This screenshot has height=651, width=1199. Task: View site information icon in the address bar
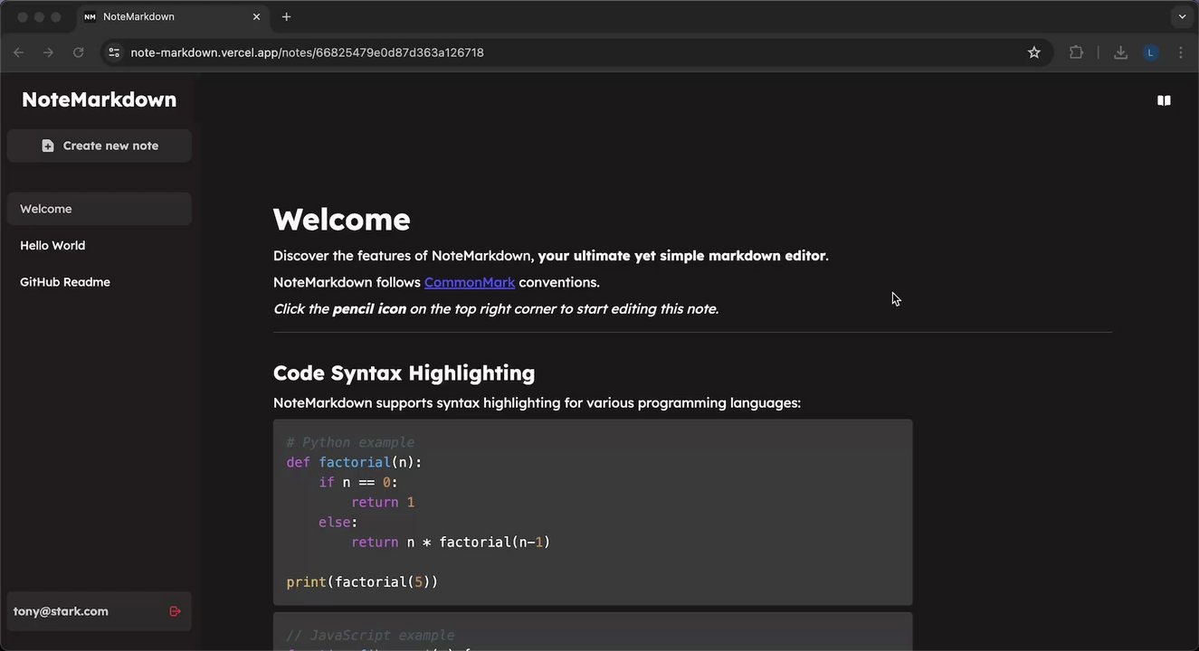pyautogui.click(x=114, y=52)
